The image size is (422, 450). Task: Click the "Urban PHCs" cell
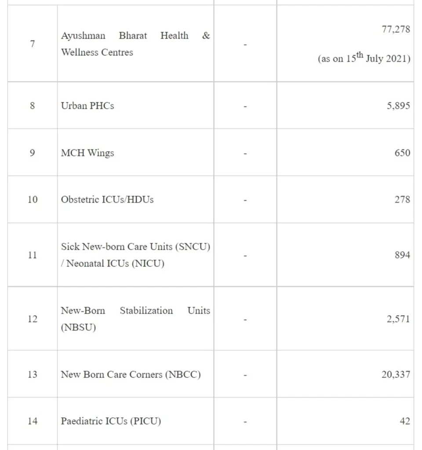point(87,106)
